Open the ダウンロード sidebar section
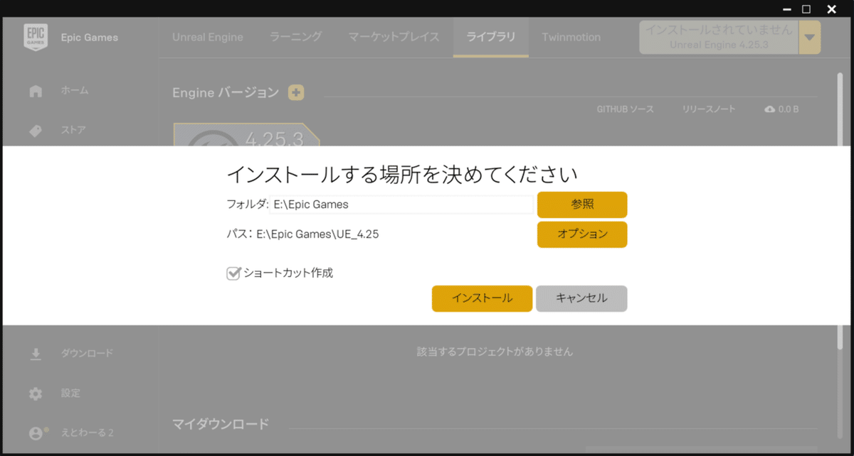854x456 pixels. [35, 352]
